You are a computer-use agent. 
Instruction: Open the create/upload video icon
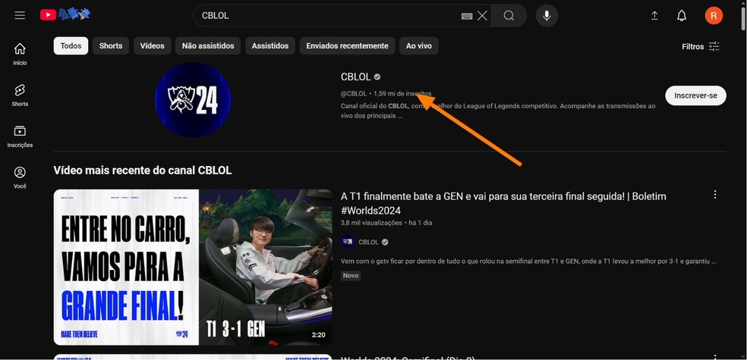pos(654,16)
